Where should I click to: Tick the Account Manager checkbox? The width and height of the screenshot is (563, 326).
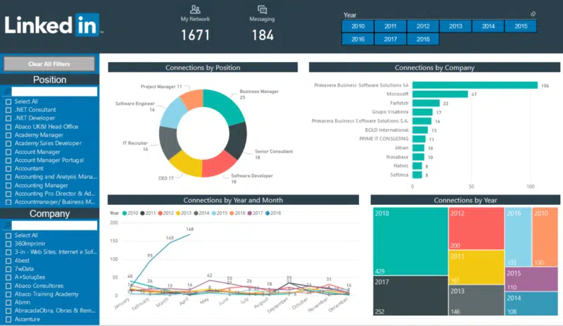click(x=8, y=151)
